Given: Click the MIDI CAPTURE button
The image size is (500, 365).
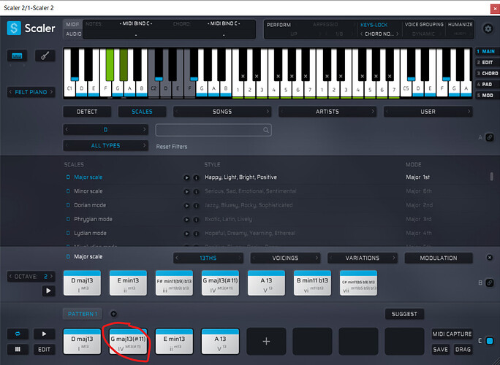Looking at the screenshot, I should [452, 334].
